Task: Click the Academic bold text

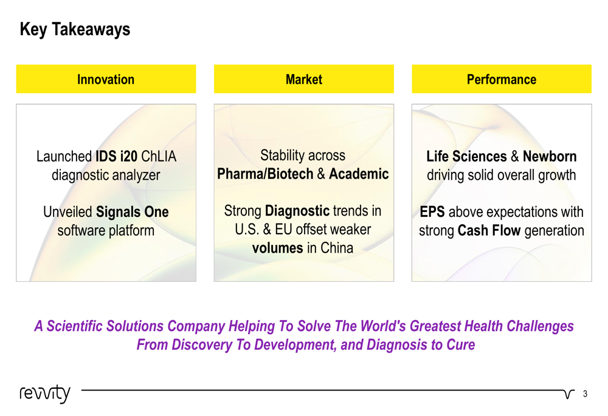Action: (x=359, y=174)
